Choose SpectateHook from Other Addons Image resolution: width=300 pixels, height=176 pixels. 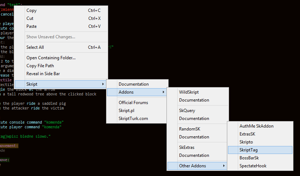[x=260, y=166]
